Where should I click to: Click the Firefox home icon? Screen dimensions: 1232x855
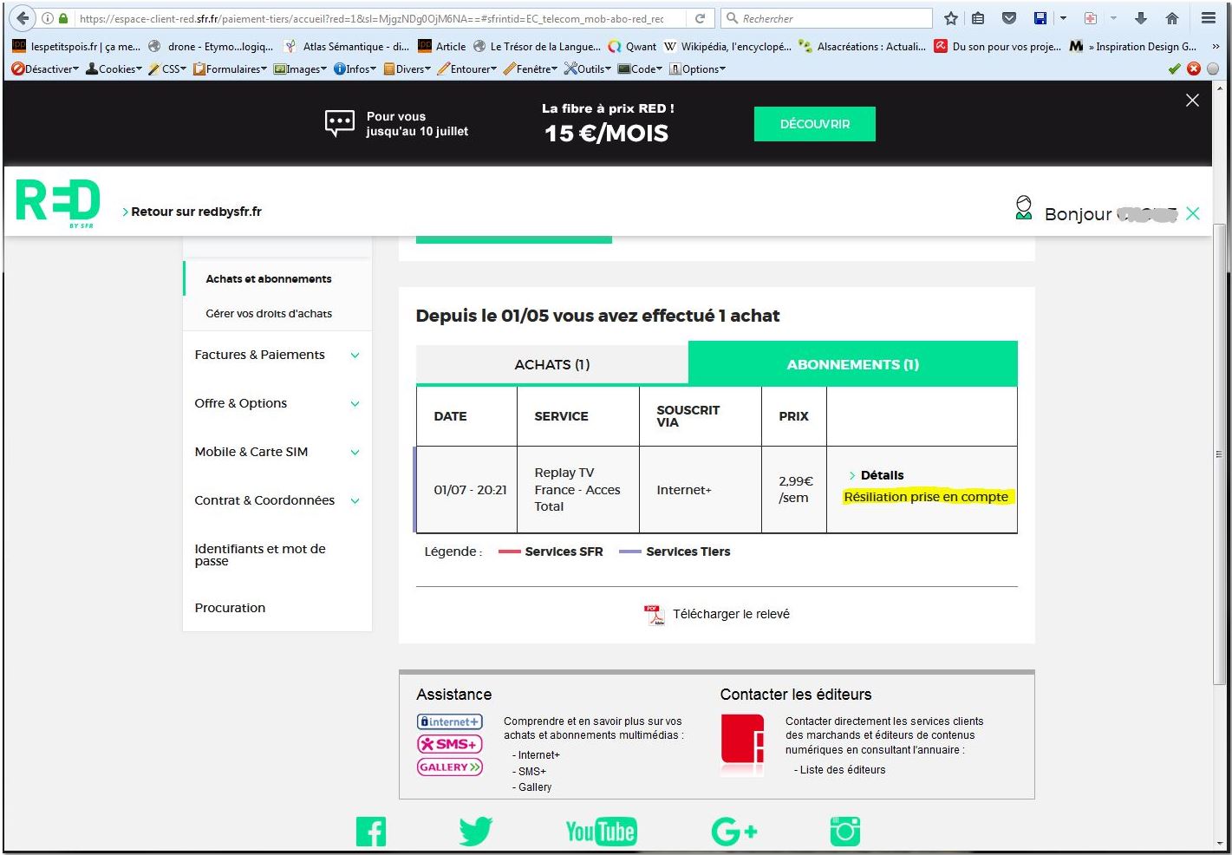1172,18
